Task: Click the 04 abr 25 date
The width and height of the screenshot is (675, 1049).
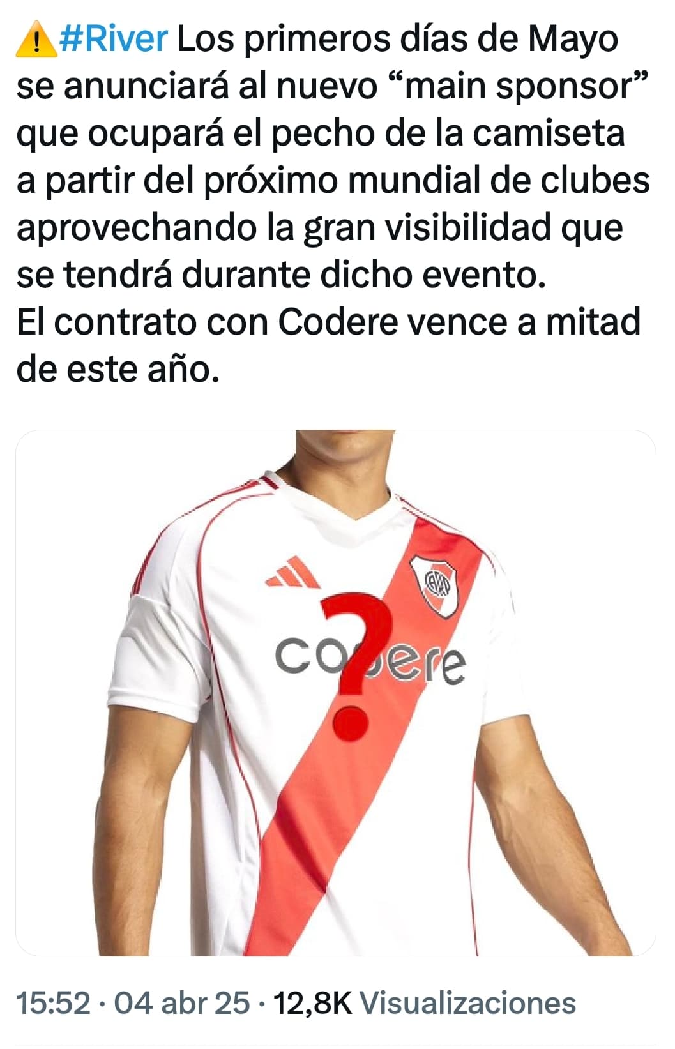Action: point(182,1002)
